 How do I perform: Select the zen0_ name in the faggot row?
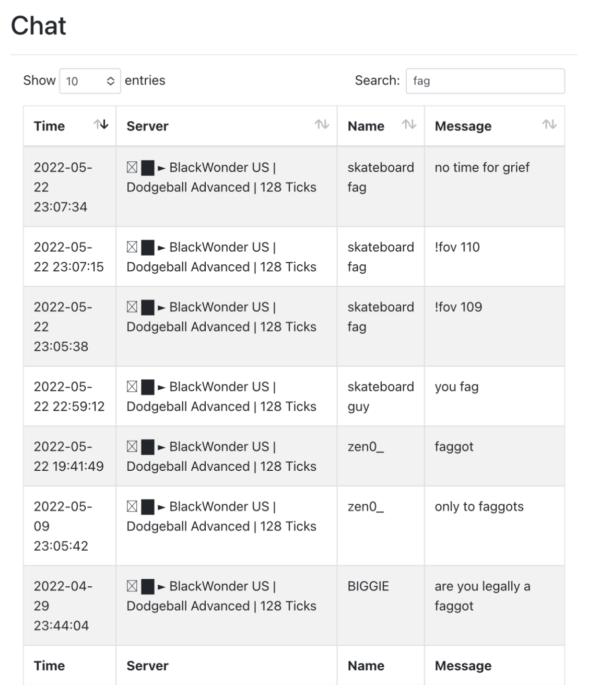366,447
